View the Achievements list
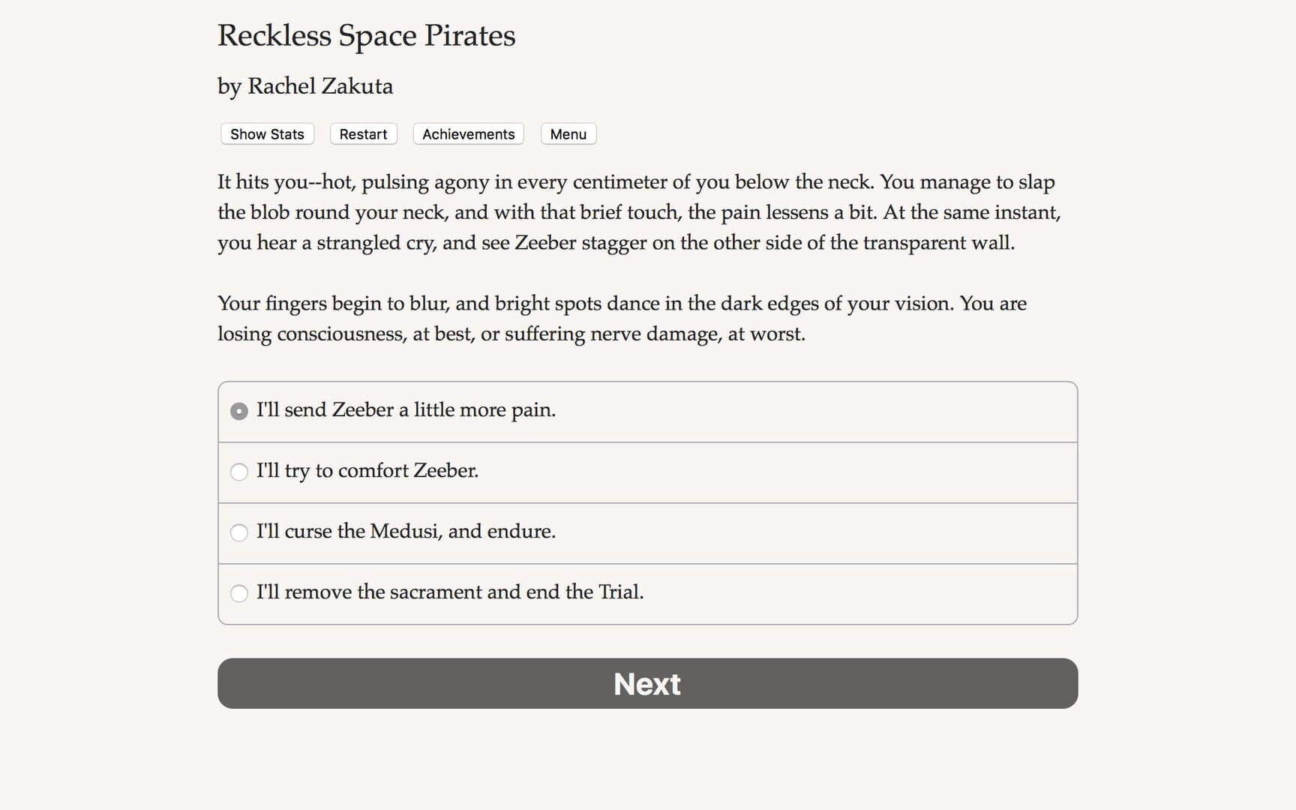1296x810 pixels. [x=467, y=133]
